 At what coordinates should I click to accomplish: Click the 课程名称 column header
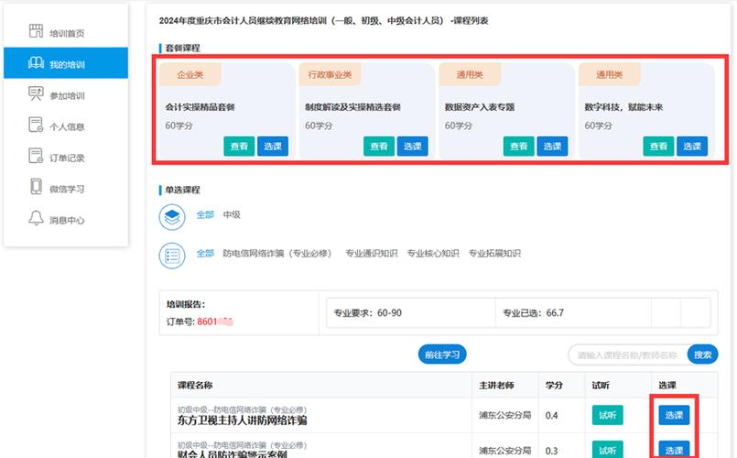click(x=195, y=385)
